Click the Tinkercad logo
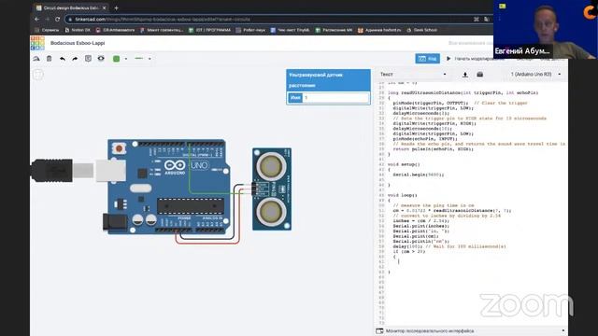The height and width of the screenshot is (336, 598). coord(37,43)
